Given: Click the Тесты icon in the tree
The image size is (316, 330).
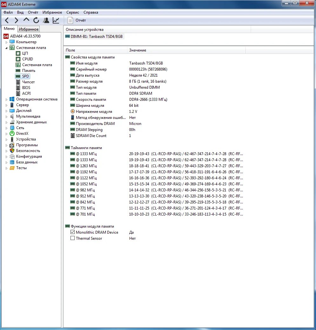Looking at the screenshot, I should (x=12, y=168).
